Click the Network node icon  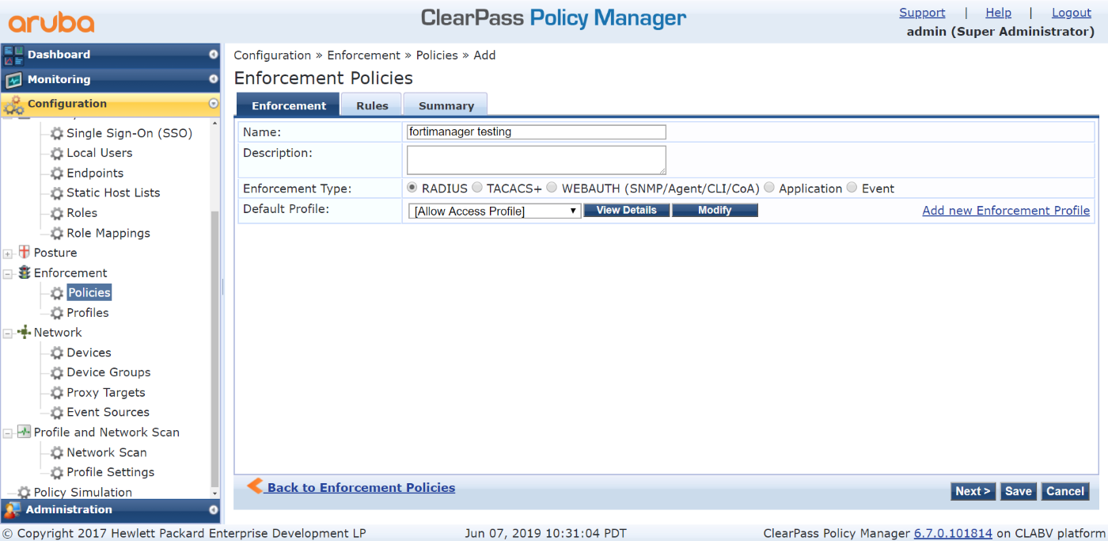click(24, 333)
